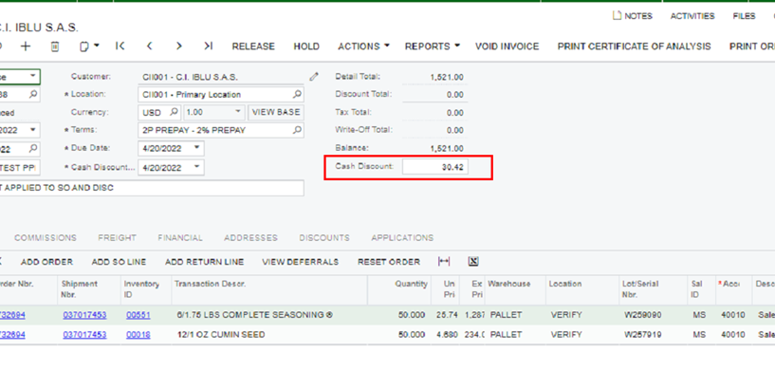Click the HOLD button
The image size is (775, 371).
(x=306, y=46)
